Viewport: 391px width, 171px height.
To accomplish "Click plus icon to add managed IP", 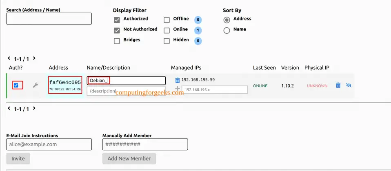I will tap(177, 88).
